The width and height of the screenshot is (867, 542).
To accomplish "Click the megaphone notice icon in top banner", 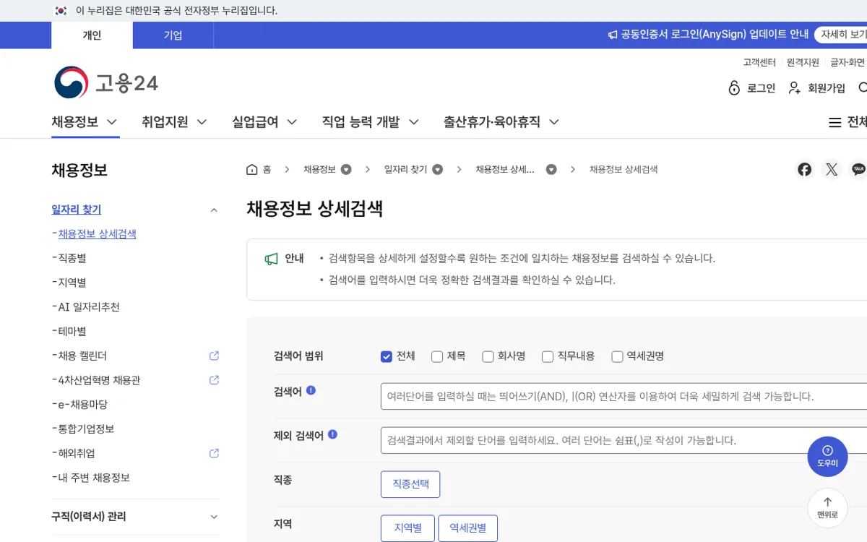I will [x=613, y=35].
